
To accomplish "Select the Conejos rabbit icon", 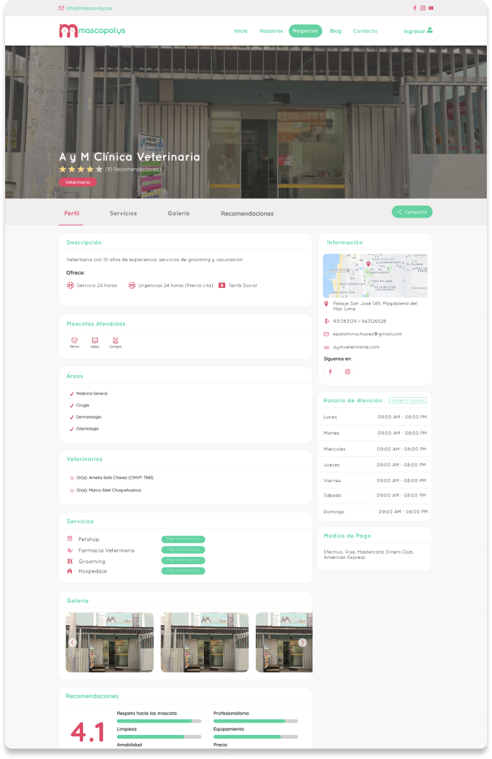I will tap(115, 341).
